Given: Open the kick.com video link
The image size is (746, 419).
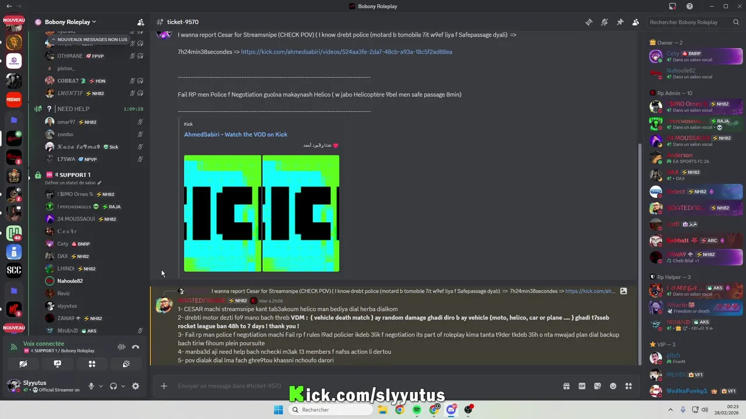Looking at the screenshot, I should (x=346, y=52).
